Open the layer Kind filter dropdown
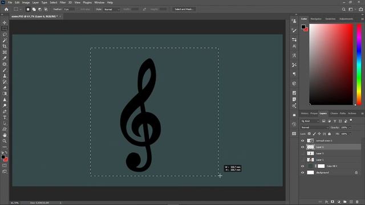 point(310,121)
